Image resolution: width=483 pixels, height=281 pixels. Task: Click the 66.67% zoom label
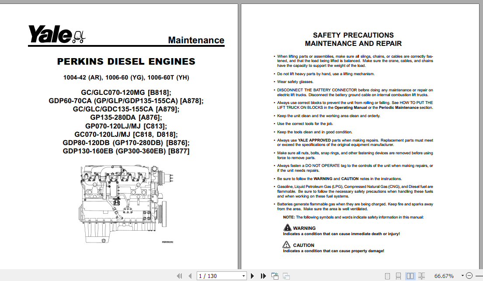pyautogui.click(x=444, y=276)
